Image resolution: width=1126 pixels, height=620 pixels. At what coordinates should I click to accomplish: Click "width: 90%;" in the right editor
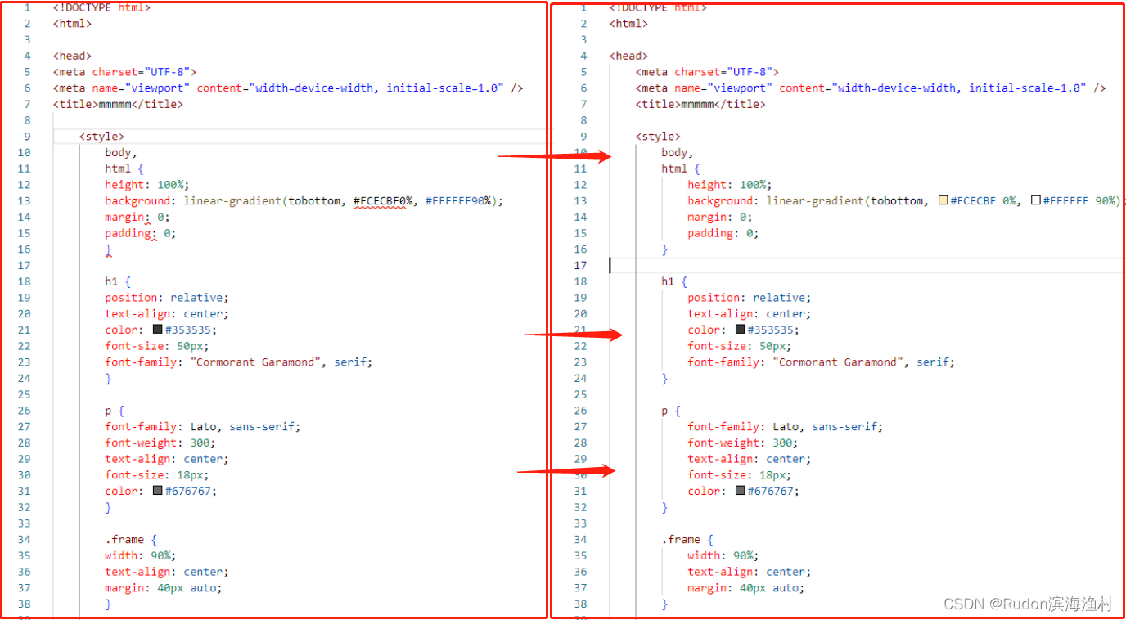coord(723,555)
